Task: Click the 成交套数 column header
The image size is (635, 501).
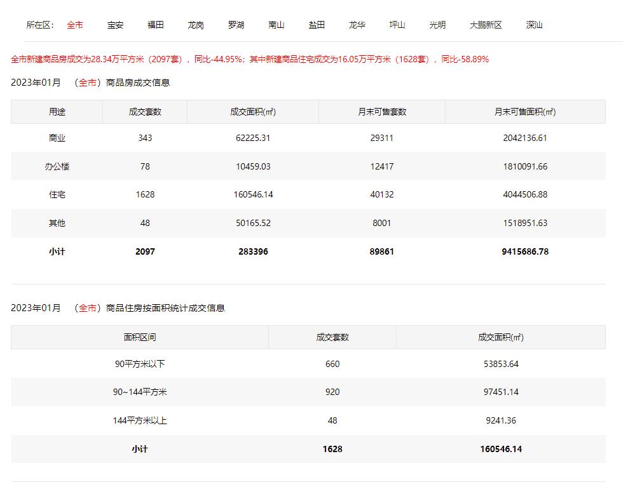Action: [144, 111]
